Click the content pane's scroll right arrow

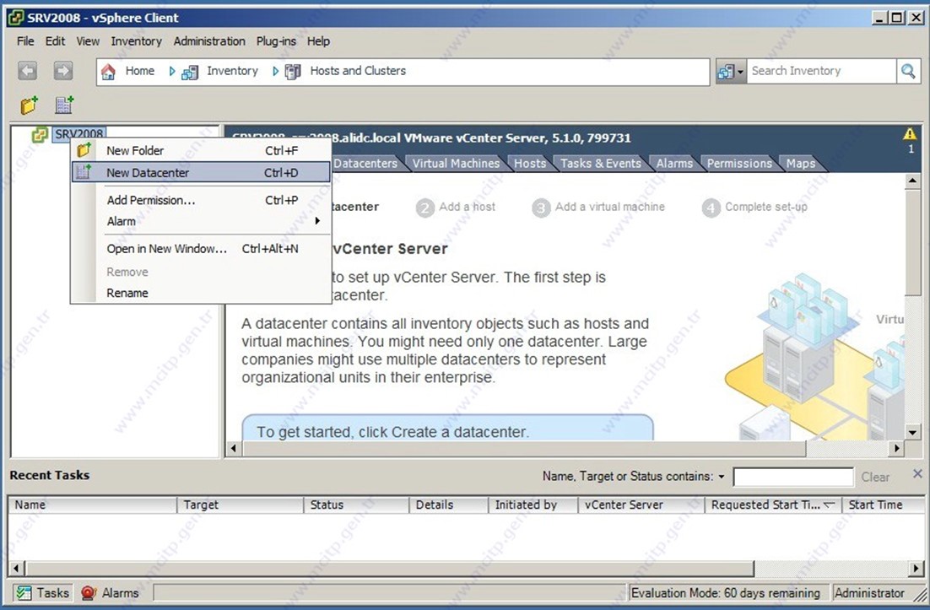pyautogui.click(x=897, y=449)
